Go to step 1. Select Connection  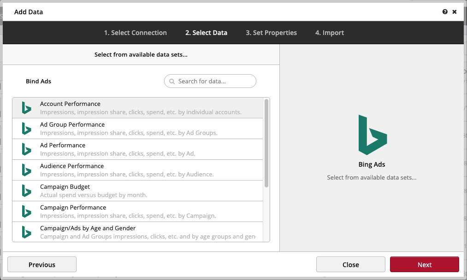pos(135,33)
